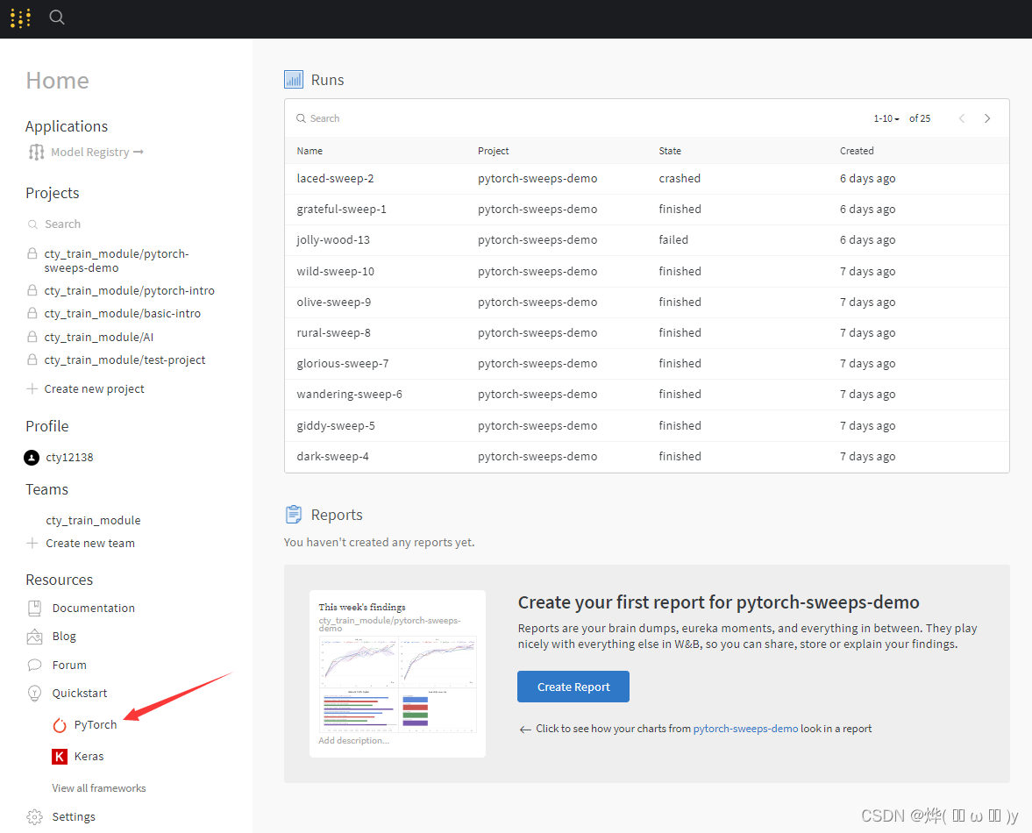
Task: Click the Settings gear icon
Action: [x=34, y=816]
